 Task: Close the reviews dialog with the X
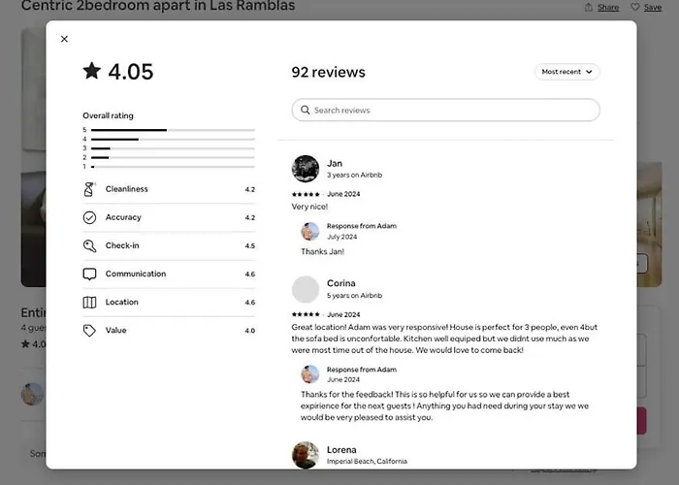click(x=65, y=39)
